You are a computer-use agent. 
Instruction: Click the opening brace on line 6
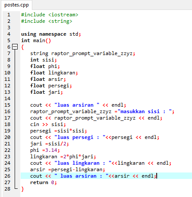point(22,47)
